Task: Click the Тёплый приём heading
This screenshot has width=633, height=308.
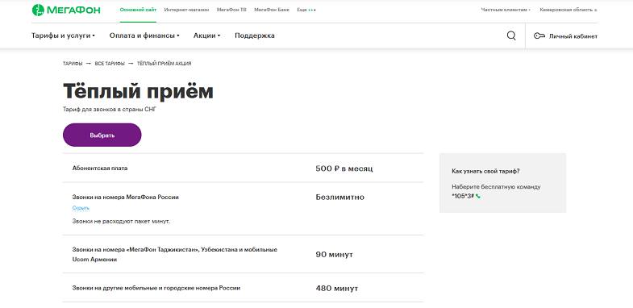Action: coord(138,91)
